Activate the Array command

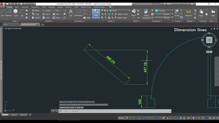pos(56,18)
